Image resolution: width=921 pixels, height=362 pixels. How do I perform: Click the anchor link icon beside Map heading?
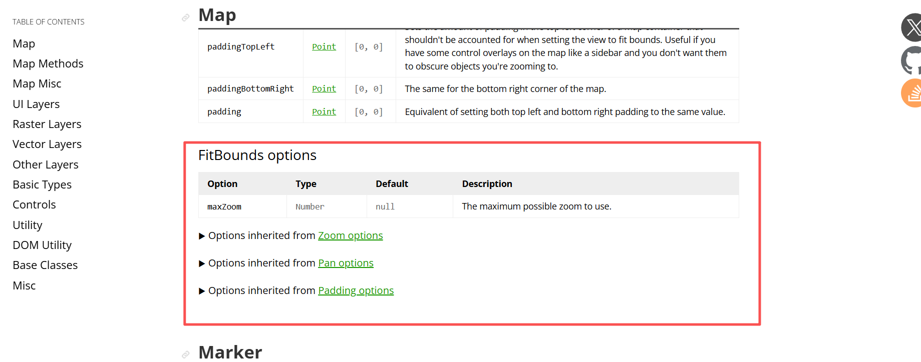(186, 17)
